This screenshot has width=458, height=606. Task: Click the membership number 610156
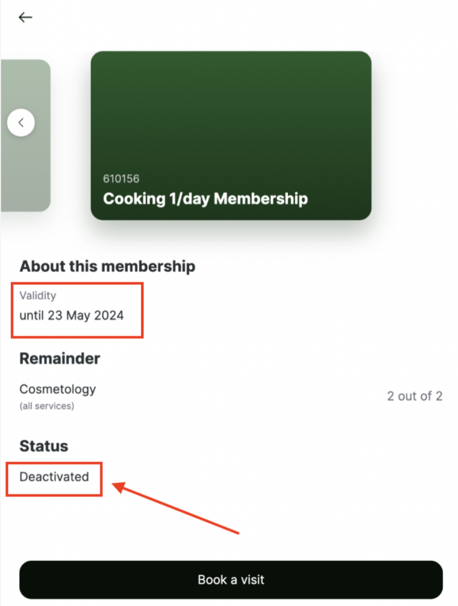point(121,179)
